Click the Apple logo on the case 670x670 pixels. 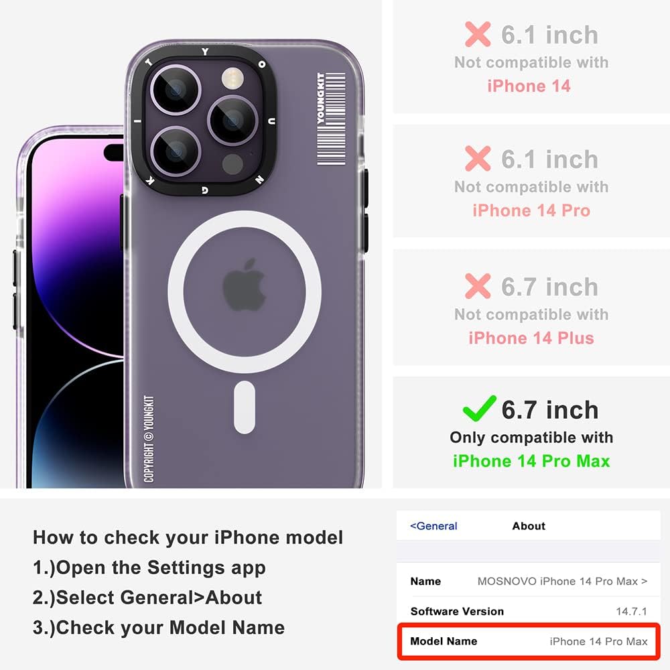coord(244,285)
